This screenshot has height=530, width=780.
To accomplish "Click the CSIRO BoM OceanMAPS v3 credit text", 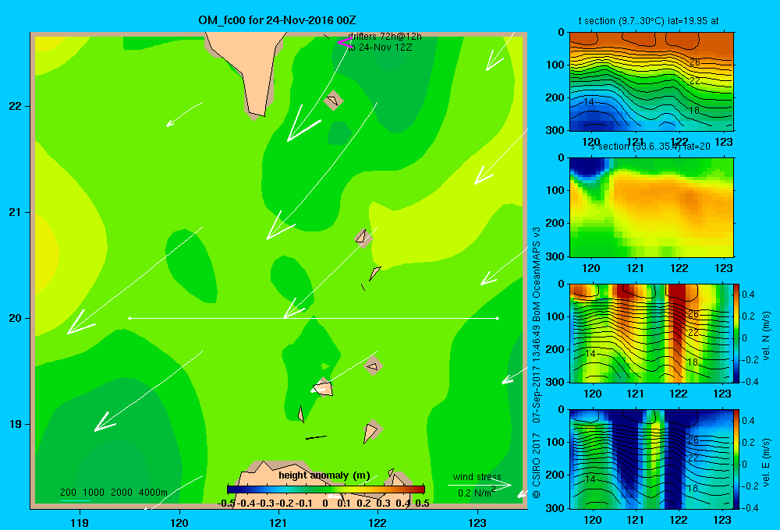I will 537,362.
